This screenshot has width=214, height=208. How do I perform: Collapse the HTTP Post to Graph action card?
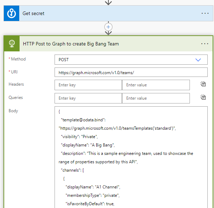point(105,44)
